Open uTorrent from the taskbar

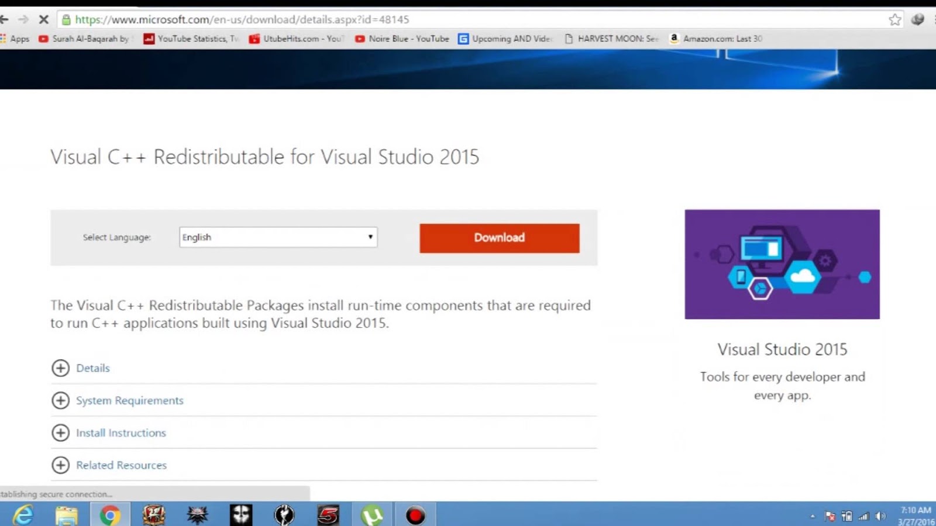[372, 515]
